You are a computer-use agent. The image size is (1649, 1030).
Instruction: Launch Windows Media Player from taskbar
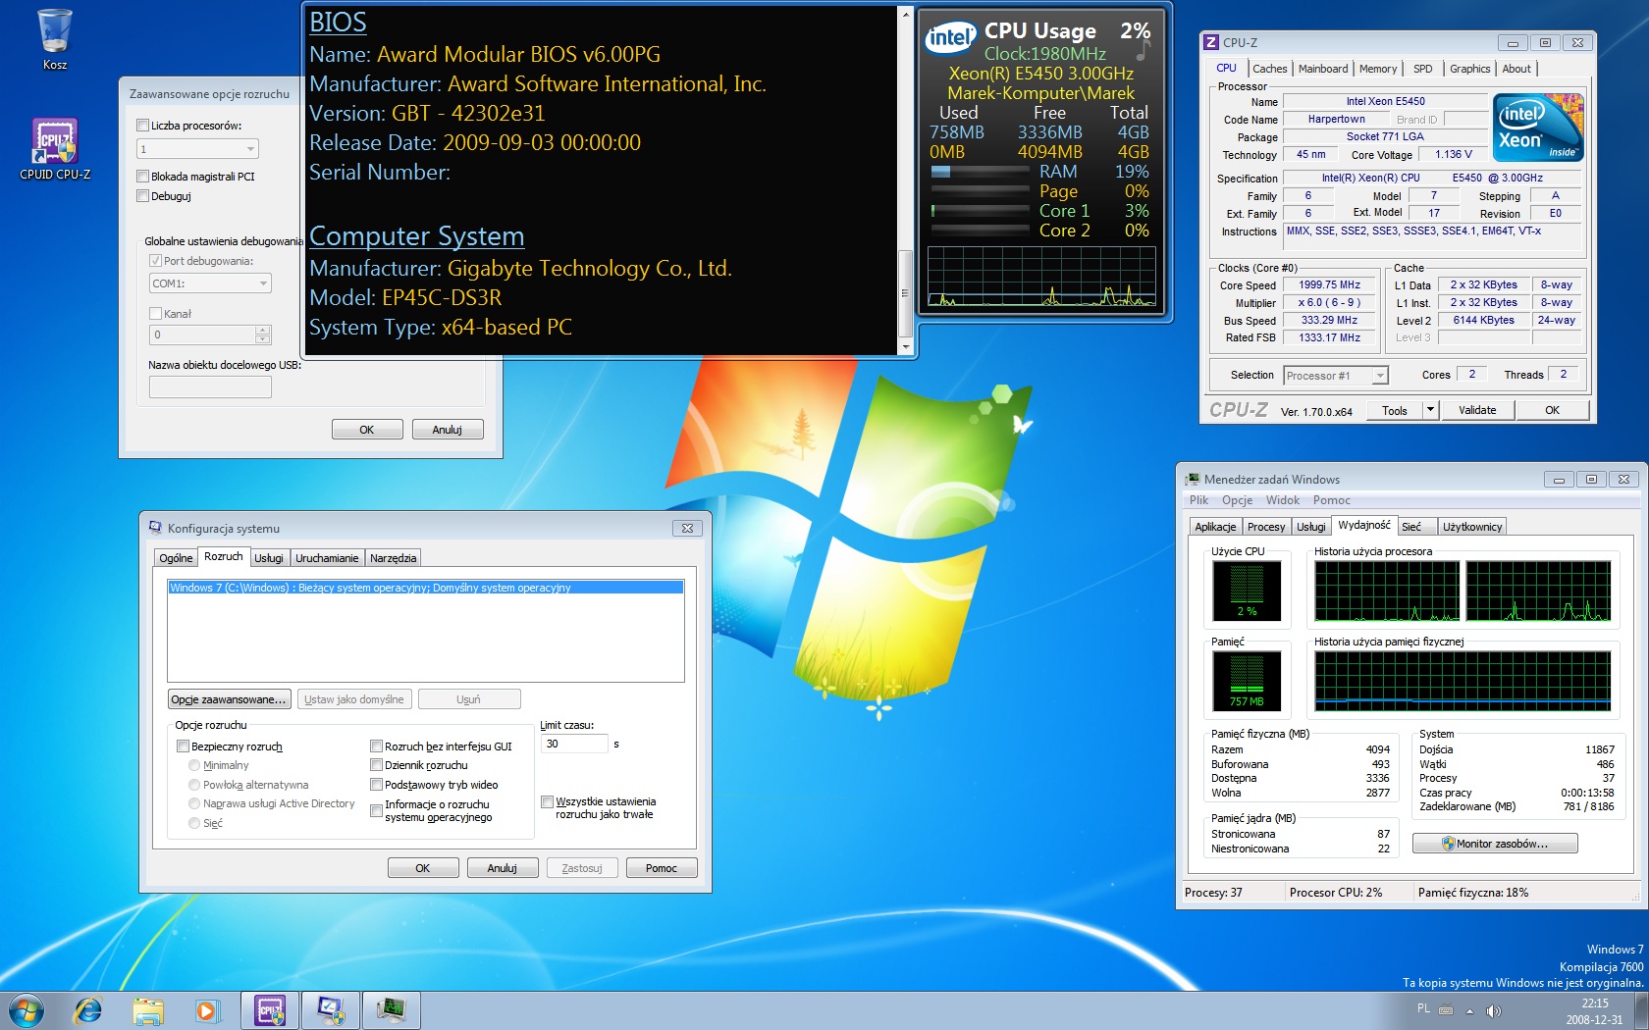207,1009
